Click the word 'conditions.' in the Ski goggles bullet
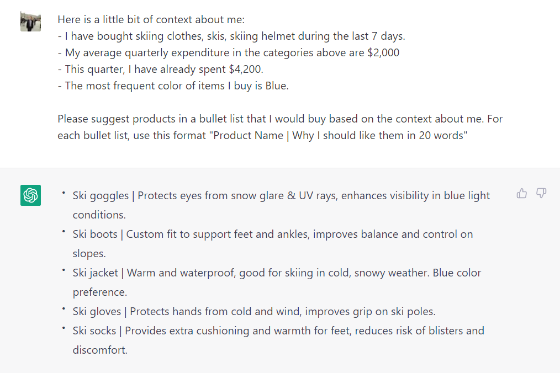 [x=99, y=215]
